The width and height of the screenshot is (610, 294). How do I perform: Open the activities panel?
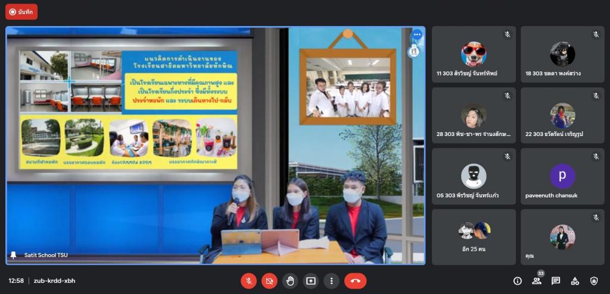pos(575,281)
